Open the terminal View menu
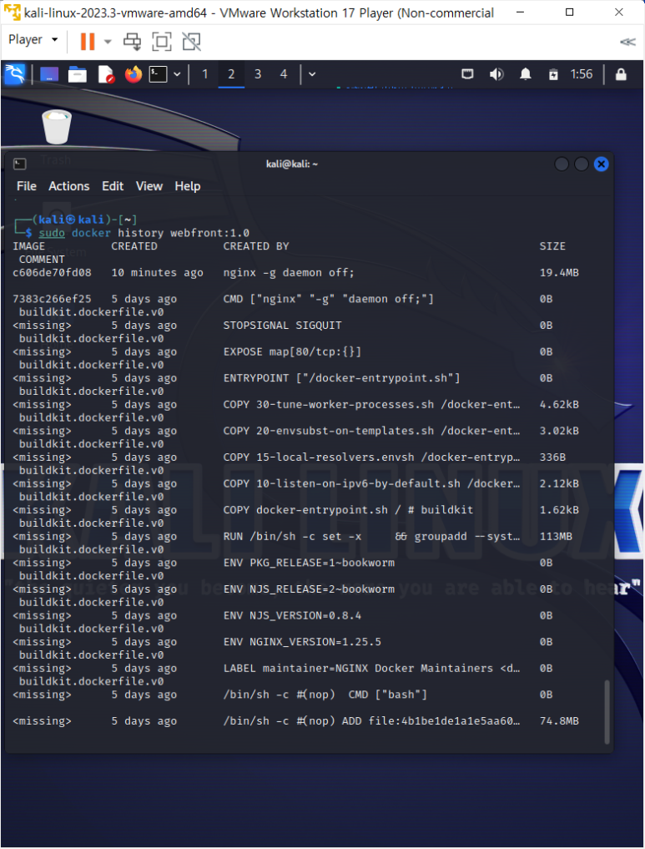This screenshot has height=849, width=645. pyautogui.click(x=149, y=186)
